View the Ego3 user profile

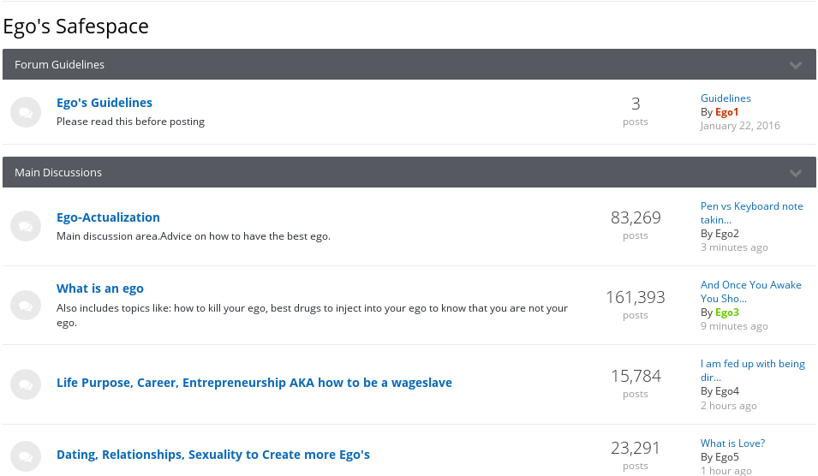[727, 312]
